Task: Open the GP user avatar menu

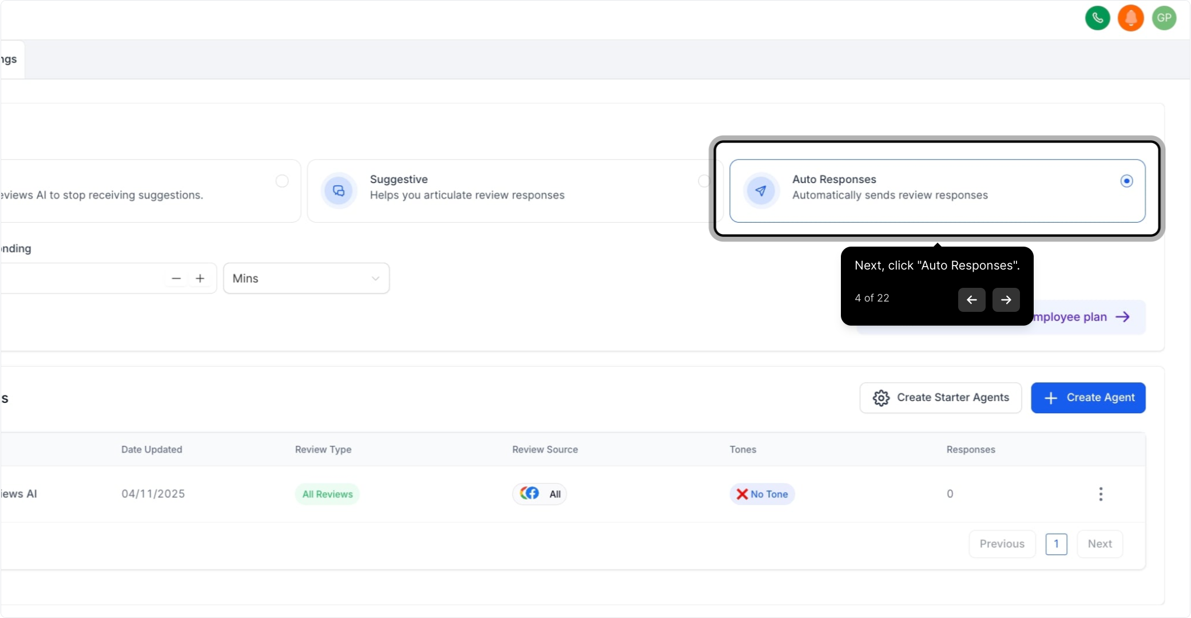Action: (x=1164, y=18)
